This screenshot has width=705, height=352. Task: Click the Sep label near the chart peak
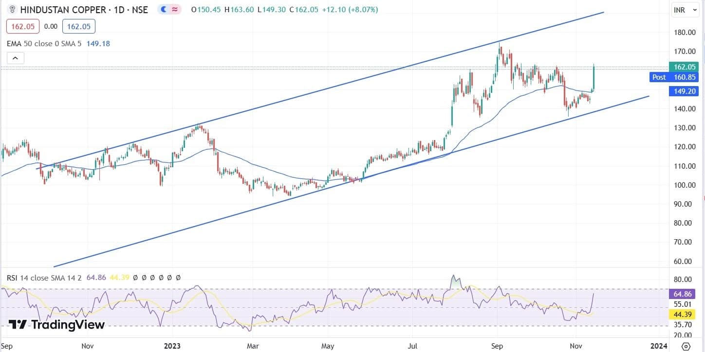tap(498, 346)
